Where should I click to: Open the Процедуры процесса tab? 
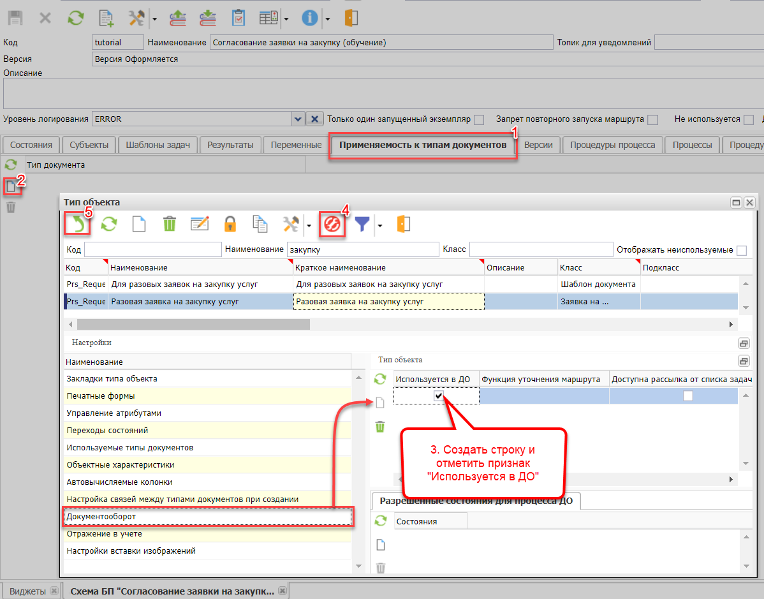612,145
